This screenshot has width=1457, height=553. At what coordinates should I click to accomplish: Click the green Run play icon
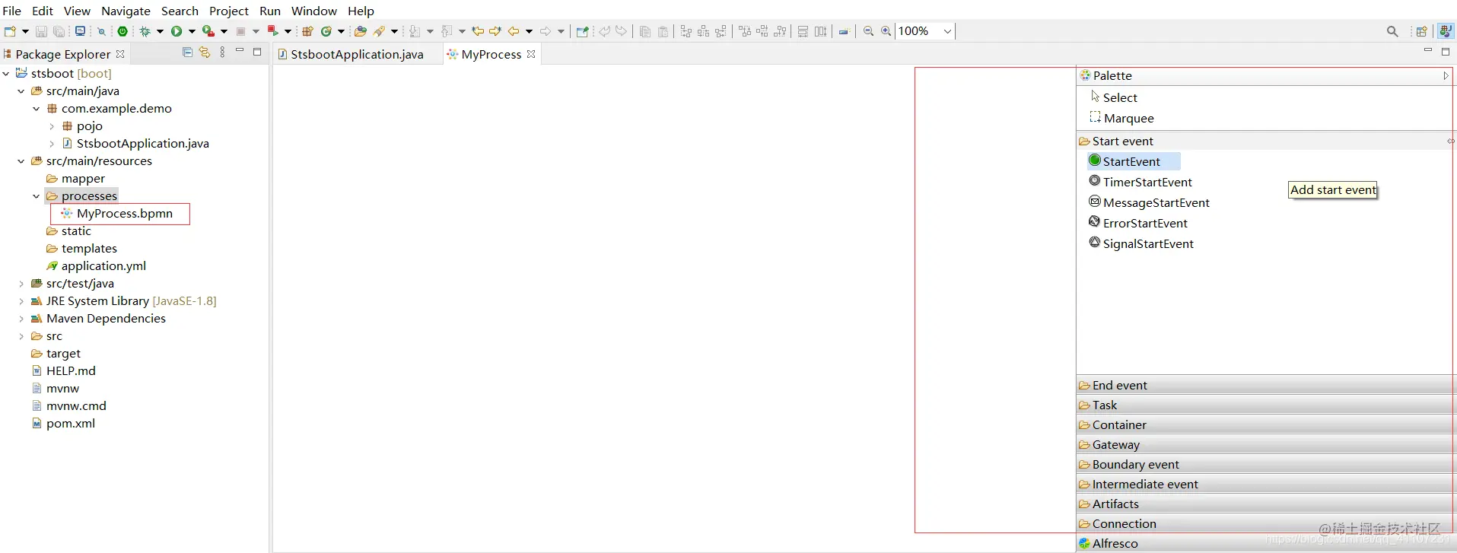coord(176,31)
